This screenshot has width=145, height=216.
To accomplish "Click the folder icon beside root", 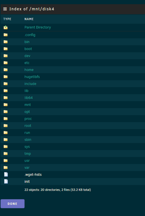I will [6, 126].
